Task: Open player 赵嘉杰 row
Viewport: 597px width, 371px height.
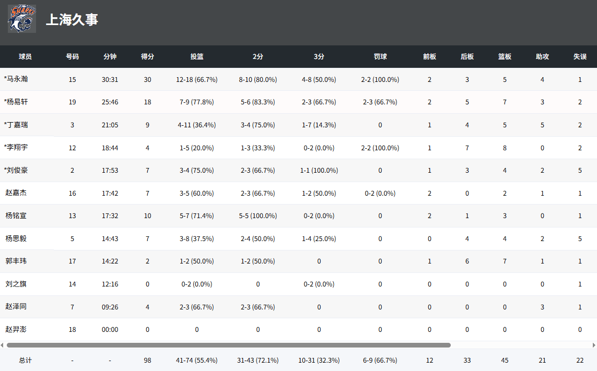Action: click(16, 193)
